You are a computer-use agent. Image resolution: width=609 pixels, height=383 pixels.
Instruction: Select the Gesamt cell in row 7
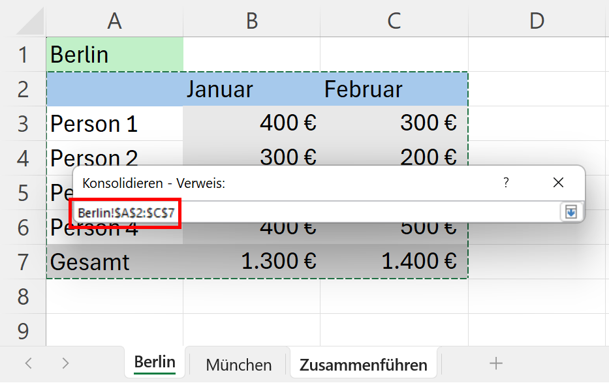(x=115, y=262)
